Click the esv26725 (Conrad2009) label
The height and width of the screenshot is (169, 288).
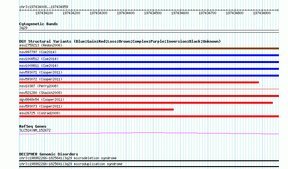pos(40,113)
